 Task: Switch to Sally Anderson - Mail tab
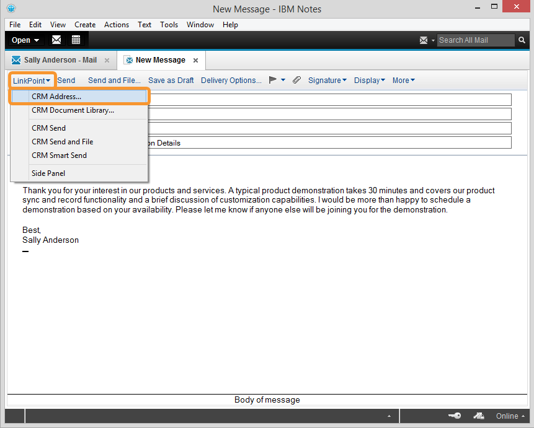tap(61, 60)
